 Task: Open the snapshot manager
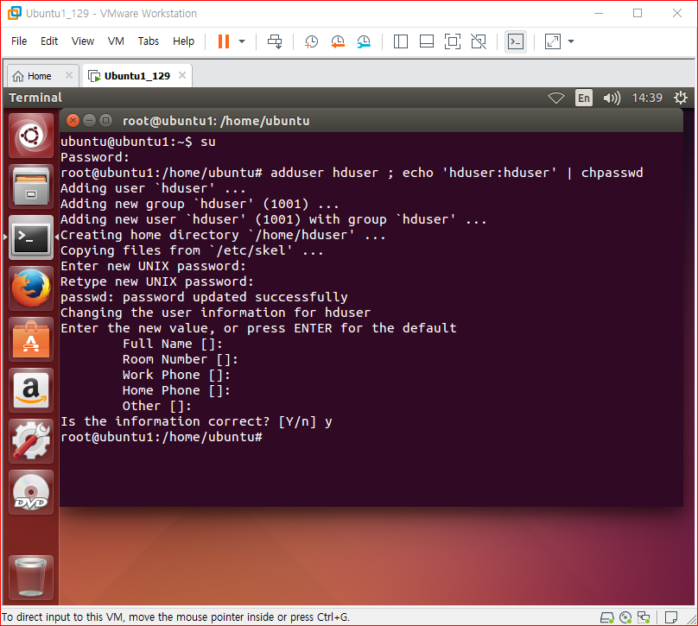point(364,41)
